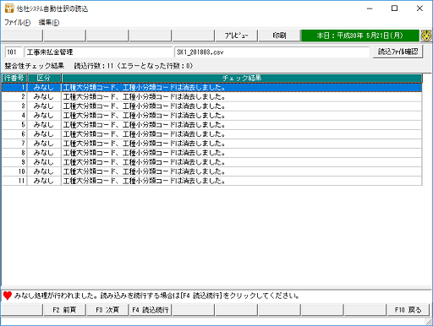Select row 8 check result message
Viewport: 433px width, 326px height.
[242, 153]
